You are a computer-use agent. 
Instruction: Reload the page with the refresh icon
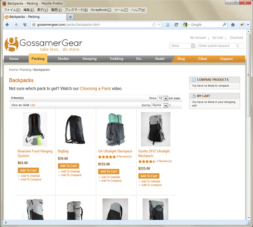tap(176, 25)
